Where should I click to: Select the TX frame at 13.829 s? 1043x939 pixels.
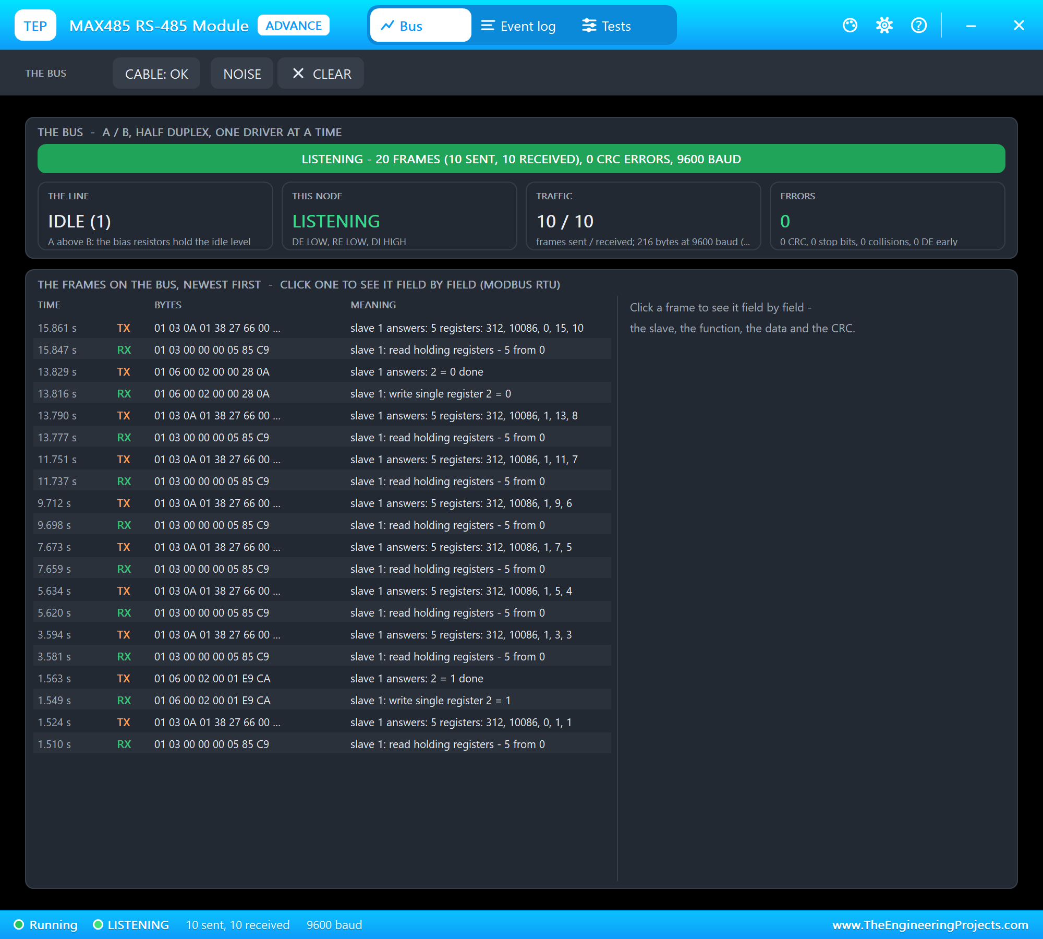click(x=322, y=372)
